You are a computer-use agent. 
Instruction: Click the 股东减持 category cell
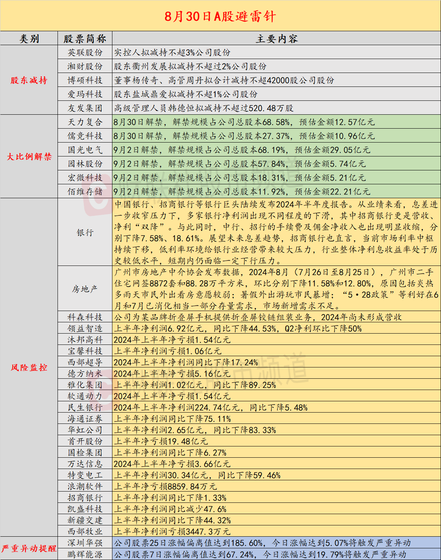[x=29, y=80]
